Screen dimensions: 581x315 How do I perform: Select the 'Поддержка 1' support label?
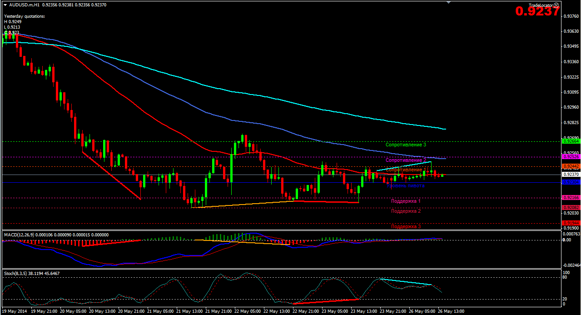pyautogui.click(x=406, y=200)
